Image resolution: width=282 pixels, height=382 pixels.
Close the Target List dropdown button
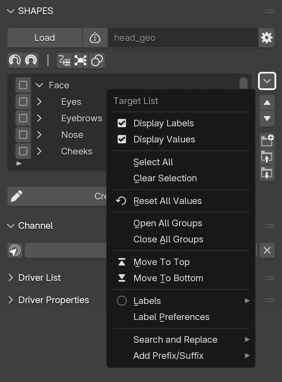click(267, 81)
